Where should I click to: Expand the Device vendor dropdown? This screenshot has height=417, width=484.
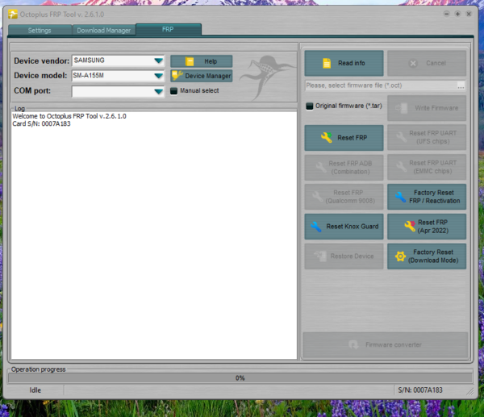click(x=158, y=60)
